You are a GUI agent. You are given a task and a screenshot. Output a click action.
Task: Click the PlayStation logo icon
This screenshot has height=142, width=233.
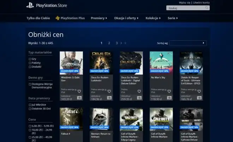click(30, 5)
